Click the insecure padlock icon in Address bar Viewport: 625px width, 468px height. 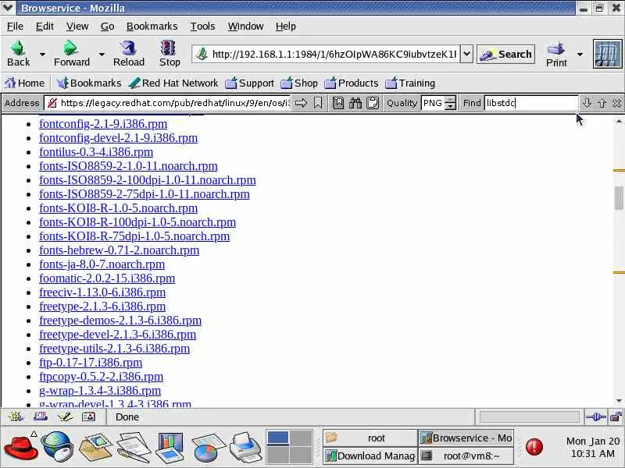(52, 103)
